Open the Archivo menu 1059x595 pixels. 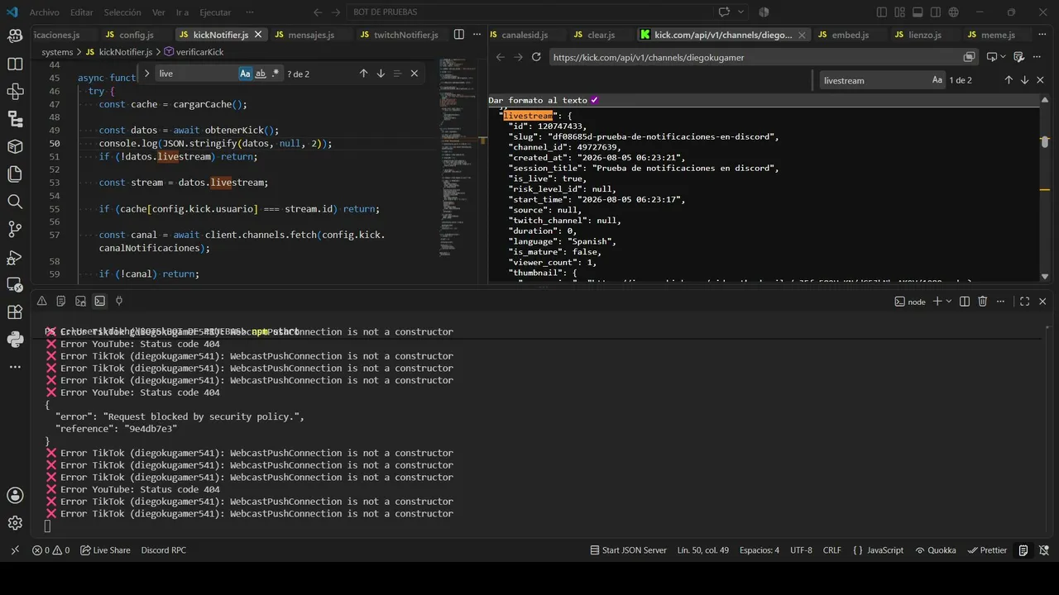click(x=45, y=12)
